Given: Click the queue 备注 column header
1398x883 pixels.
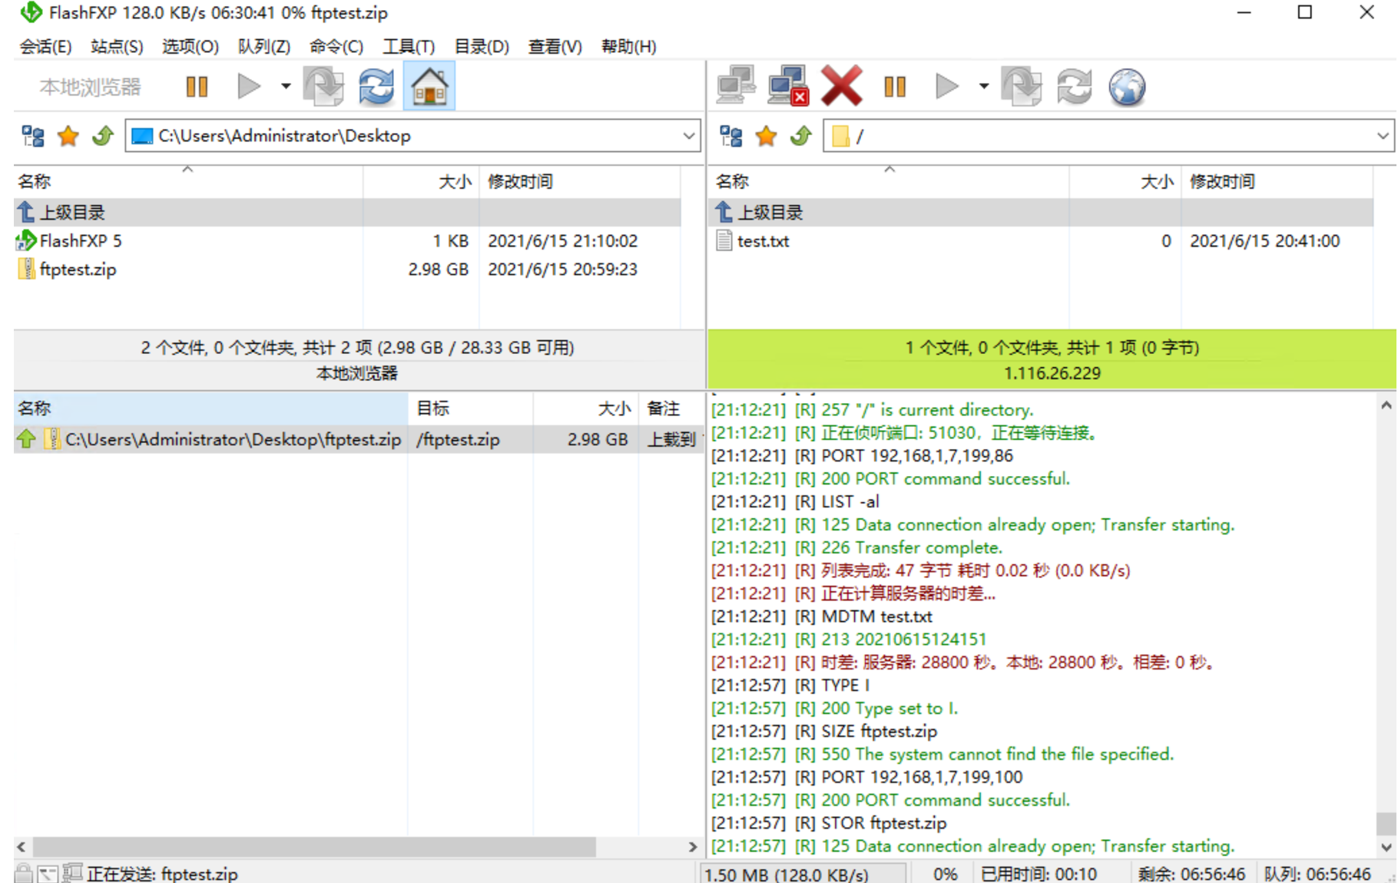Looking at the screenshot, I should (x=671, y=408).
